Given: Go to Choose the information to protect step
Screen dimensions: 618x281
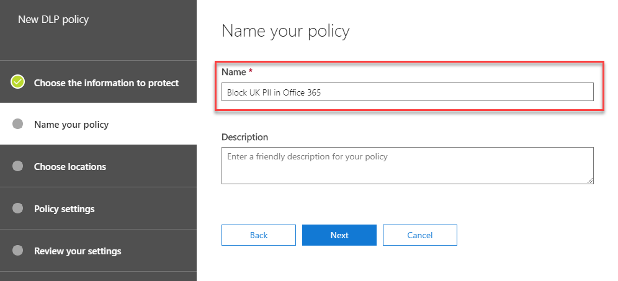Looking at the screenshot, I should tap(106, 83).
